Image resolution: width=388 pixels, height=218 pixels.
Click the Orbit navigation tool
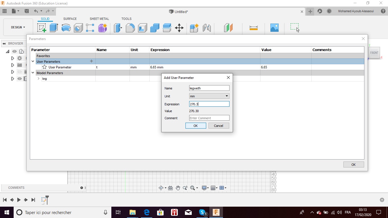pyautogui.click(x=161, y=188)
